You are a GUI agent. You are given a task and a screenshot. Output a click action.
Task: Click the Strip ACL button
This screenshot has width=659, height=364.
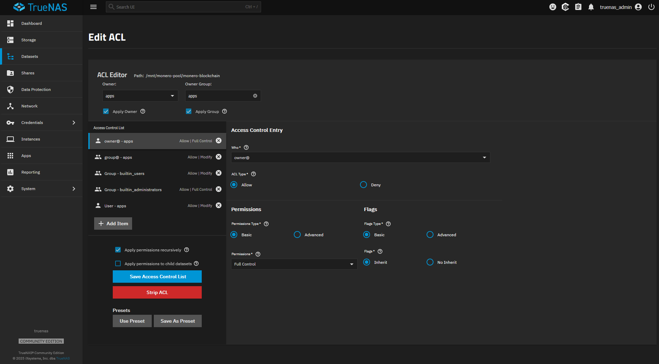(x=157, y=292)
